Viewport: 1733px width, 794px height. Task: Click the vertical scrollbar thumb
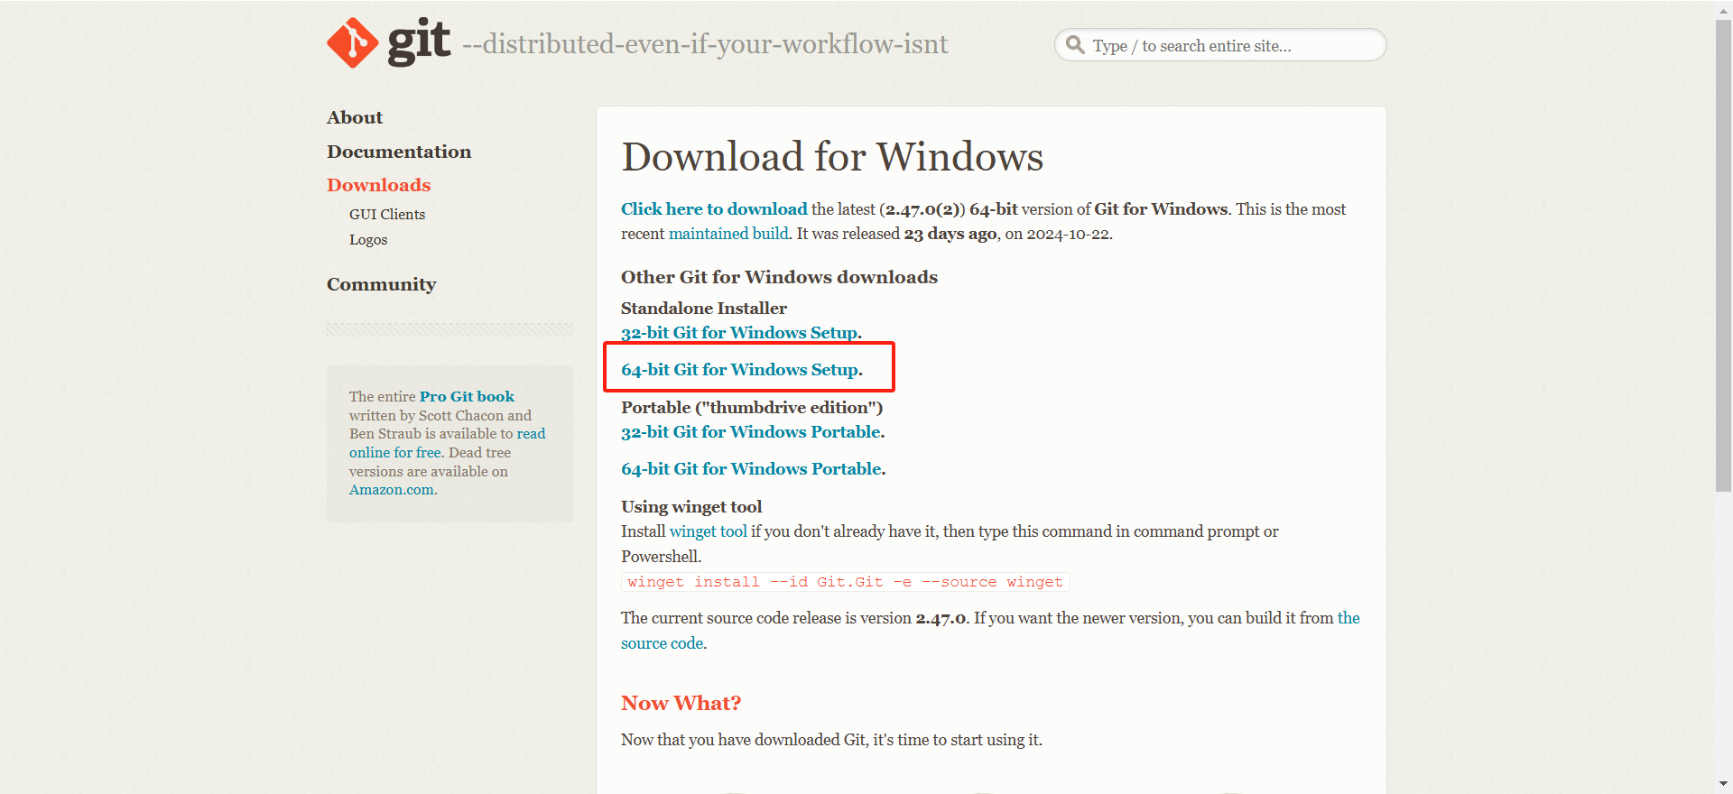coord(1724,255)
